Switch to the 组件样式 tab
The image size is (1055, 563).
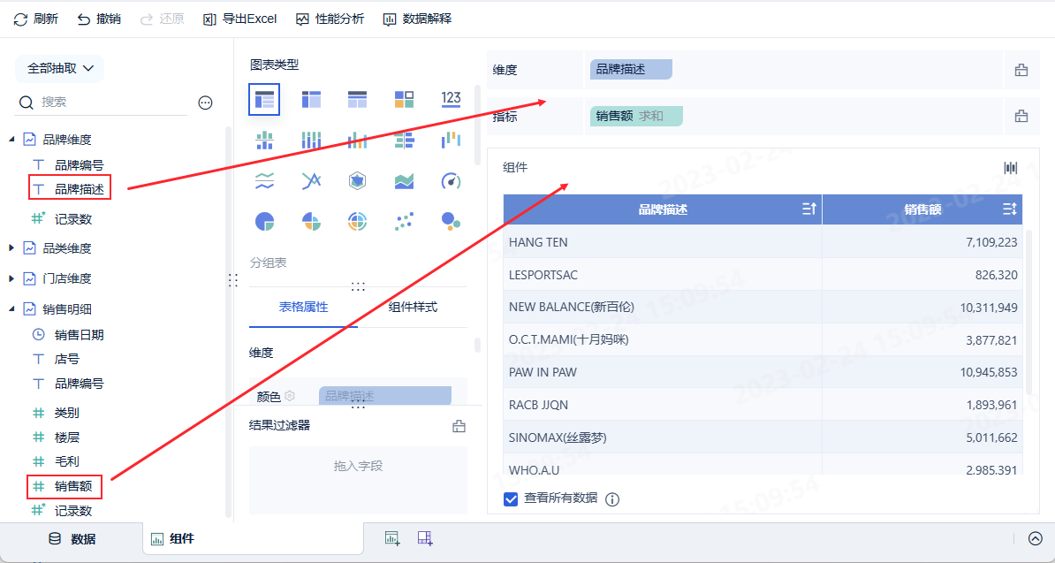click(x=413, y=308)
